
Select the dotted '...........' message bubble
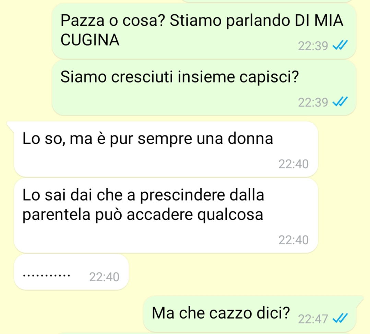point(71,272)
